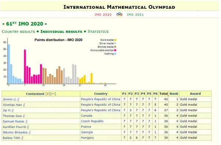Click the female filter icon in Contestant header
The width and height of the screenshot is (221, 145).
[48, 94]
